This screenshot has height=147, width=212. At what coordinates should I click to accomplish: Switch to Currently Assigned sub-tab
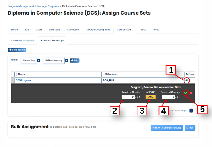click(x=22, y=41)
